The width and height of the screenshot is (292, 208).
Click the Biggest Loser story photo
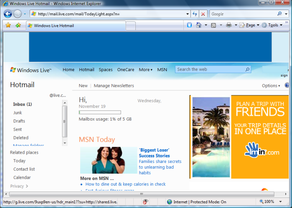[x=109, y=160]
